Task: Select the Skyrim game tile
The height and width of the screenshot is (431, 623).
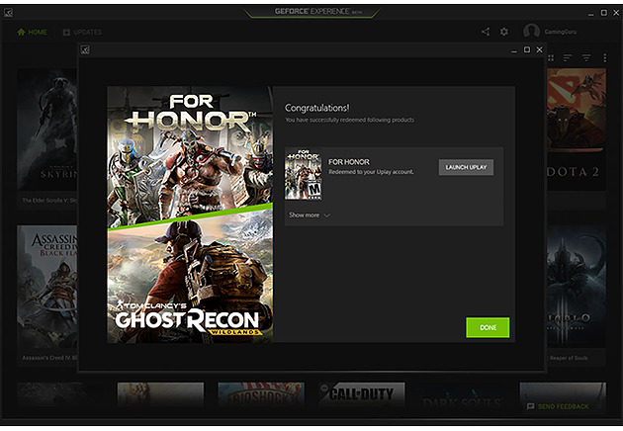Action: click(46, 137)
